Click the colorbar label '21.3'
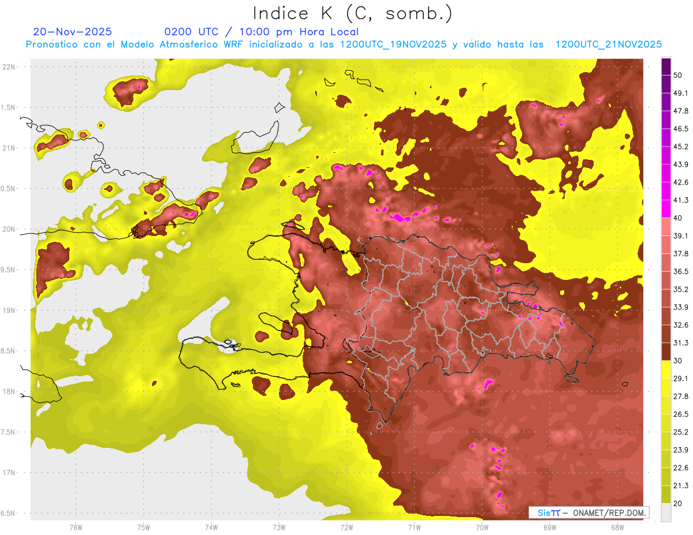693x535 pixels. point(681,486)
